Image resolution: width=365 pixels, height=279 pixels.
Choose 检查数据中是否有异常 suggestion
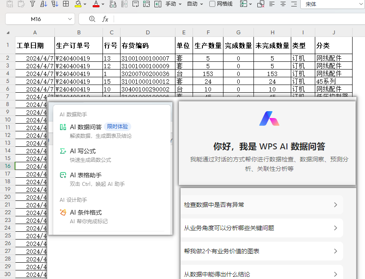click(262, 205)
